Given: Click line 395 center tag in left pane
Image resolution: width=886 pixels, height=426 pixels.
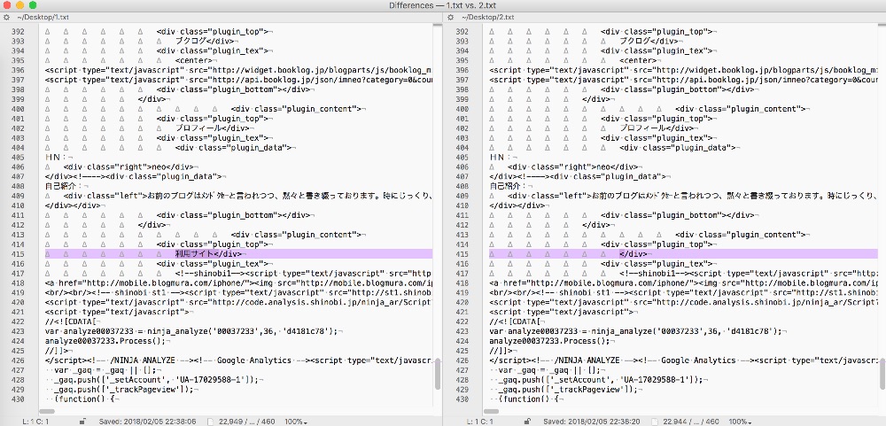Looking at the screenshot, I should pos(196,60).
